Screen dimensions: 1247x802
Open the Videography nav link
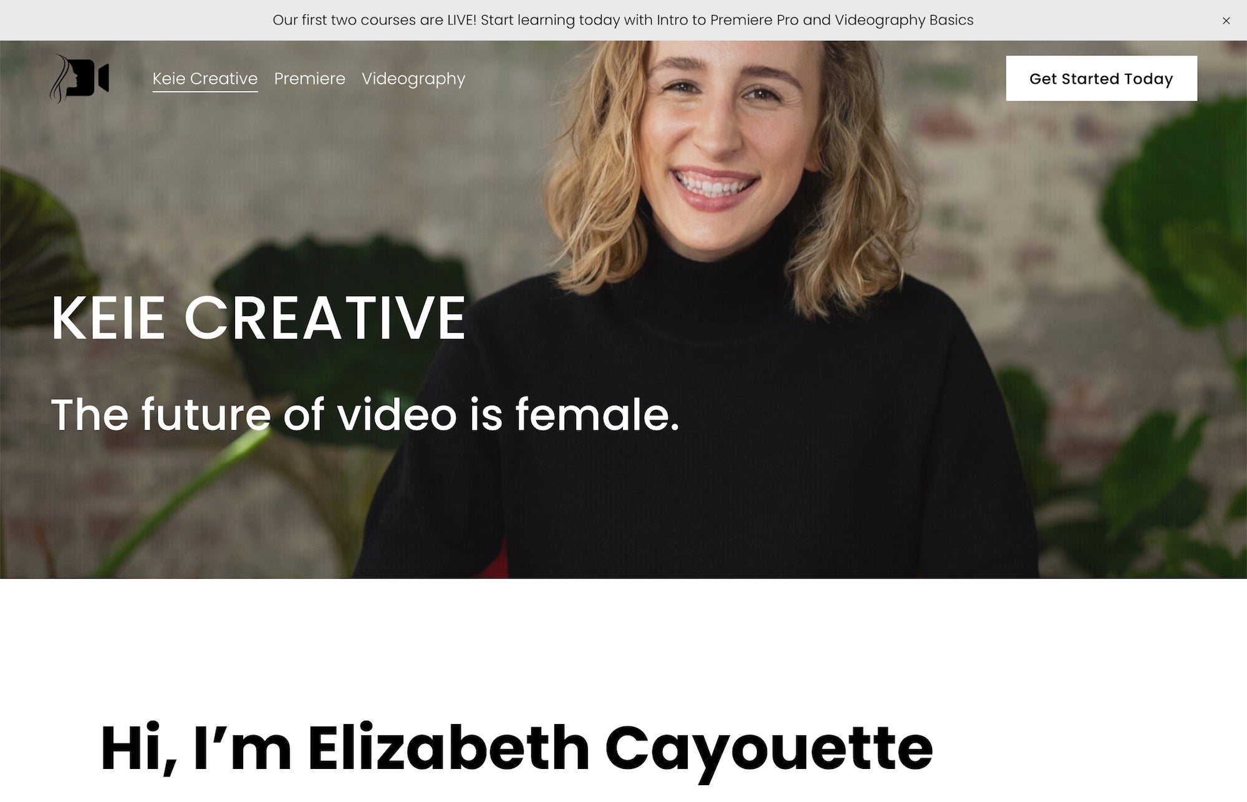[x=413, y=79]
